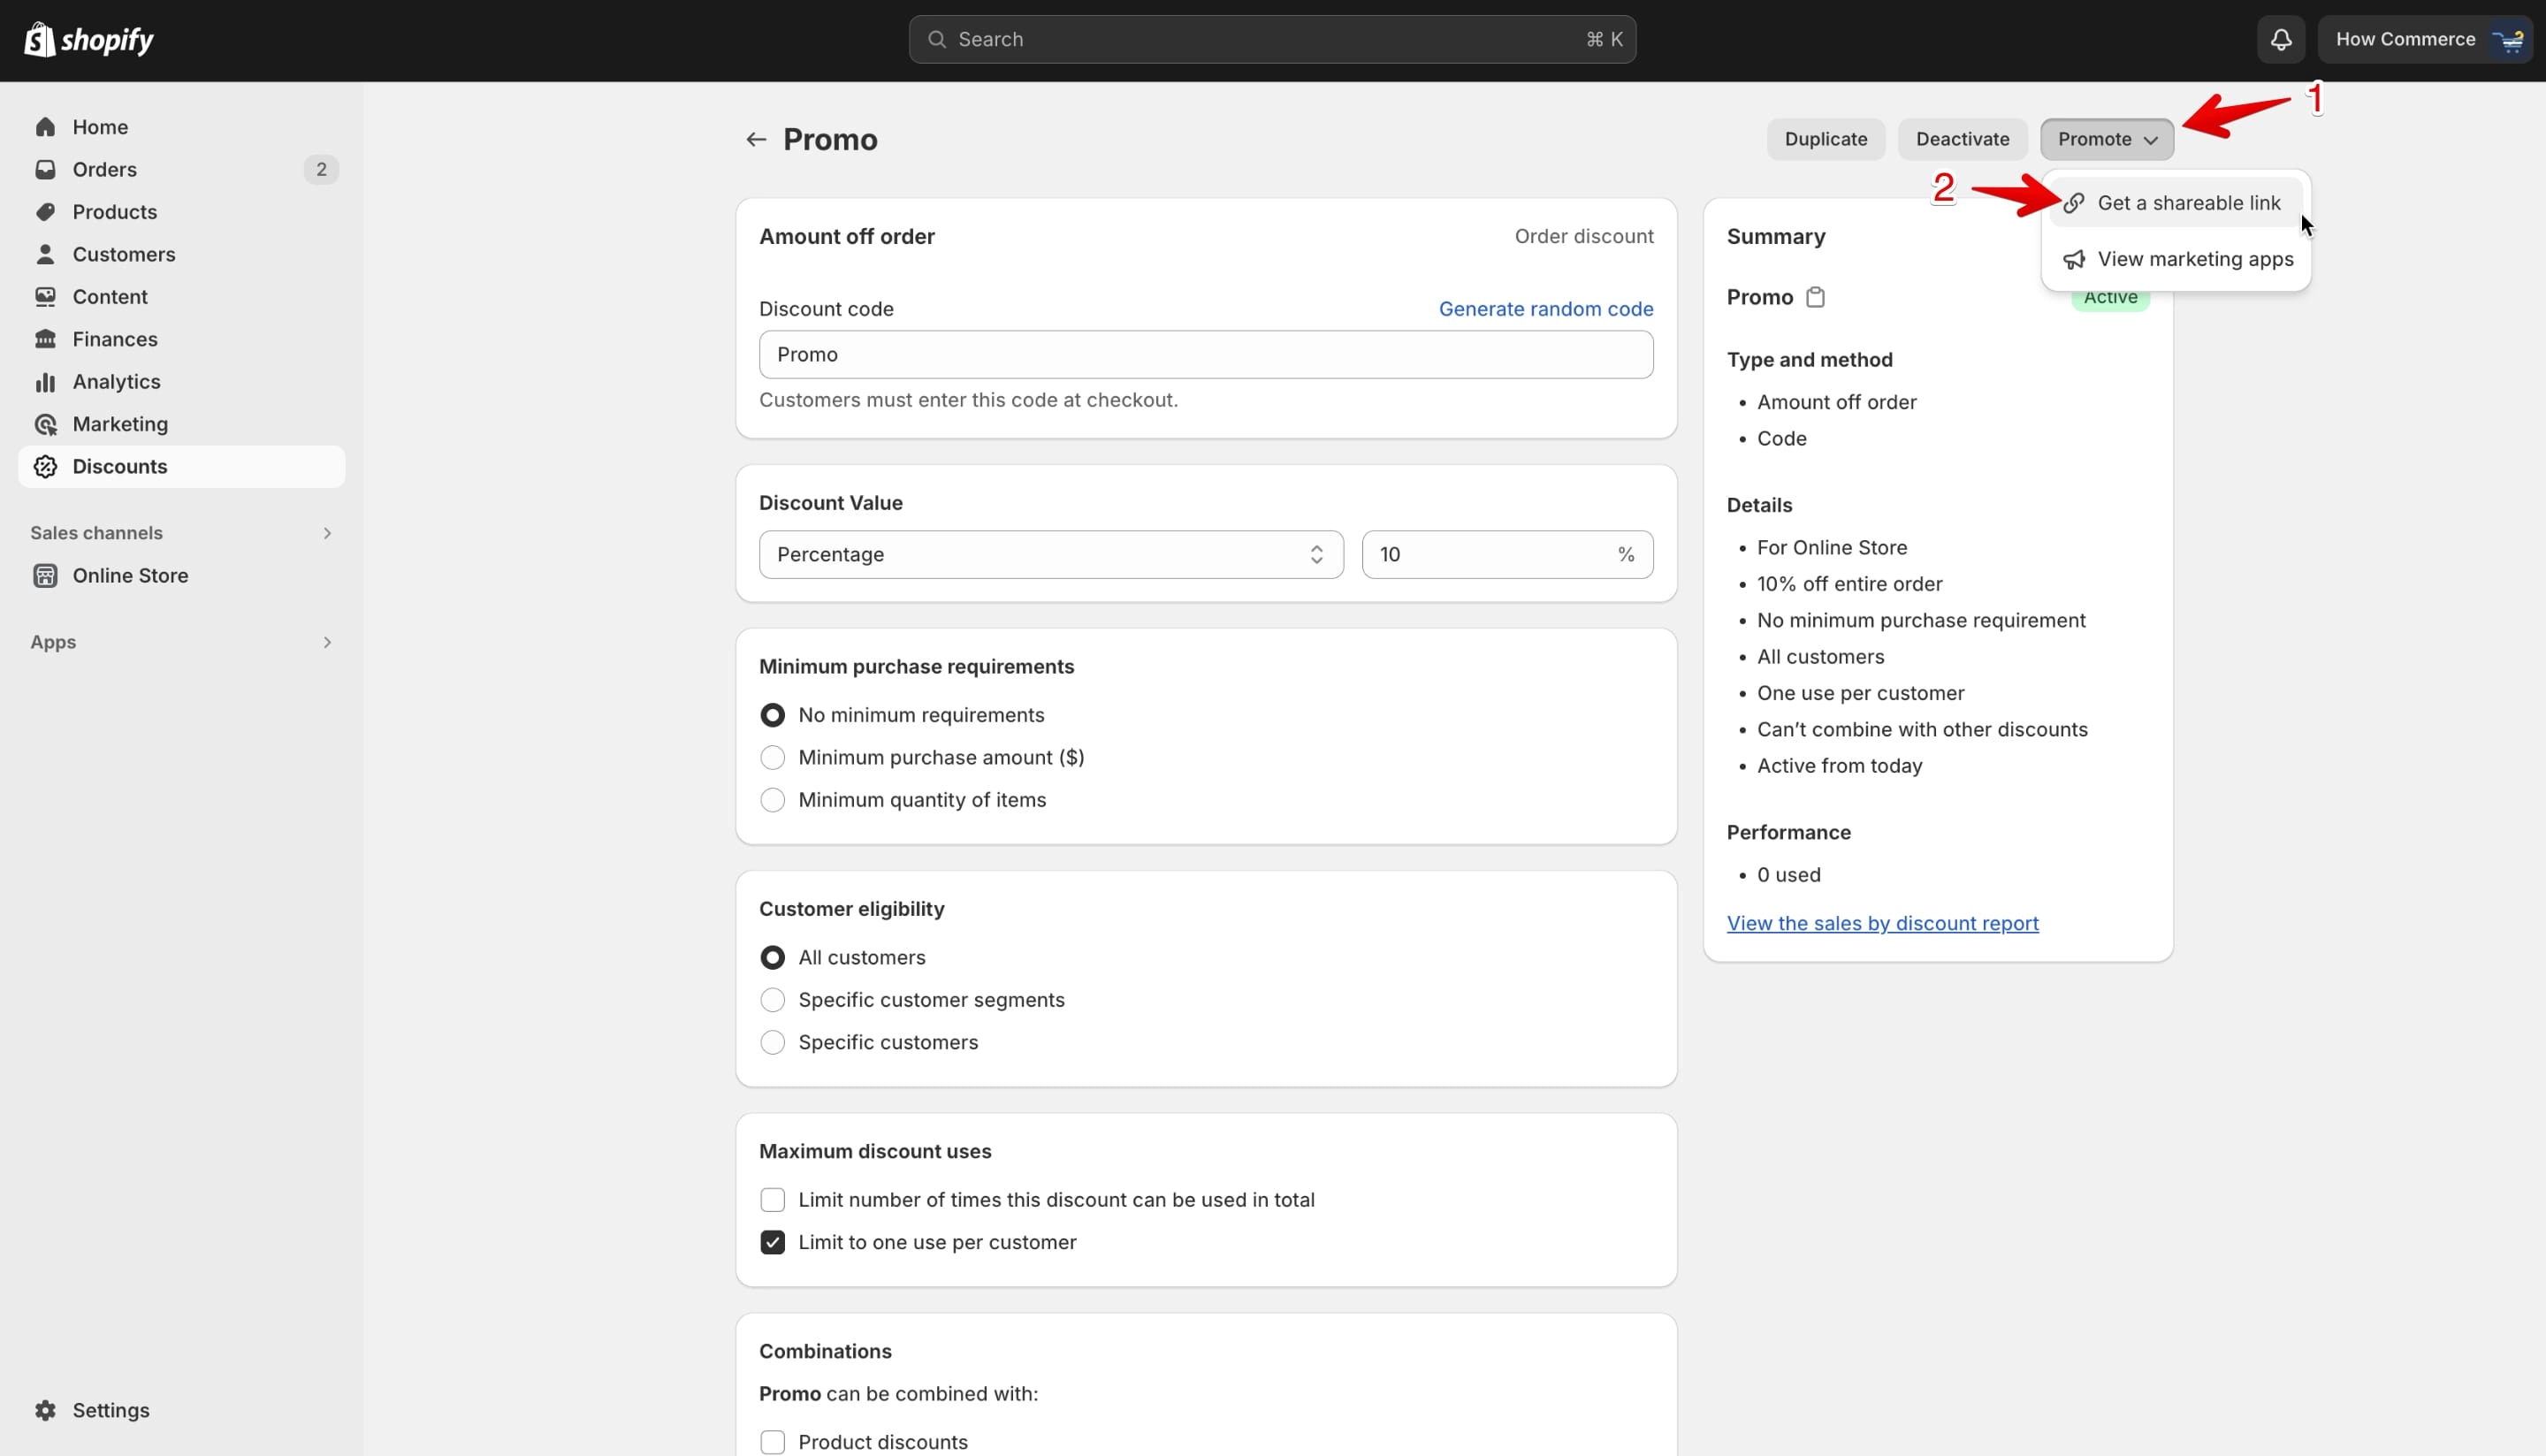Click the Home sidebar item
Image resolution: width=2546 pixels, height=1456 pixels.
pos(181,127)
